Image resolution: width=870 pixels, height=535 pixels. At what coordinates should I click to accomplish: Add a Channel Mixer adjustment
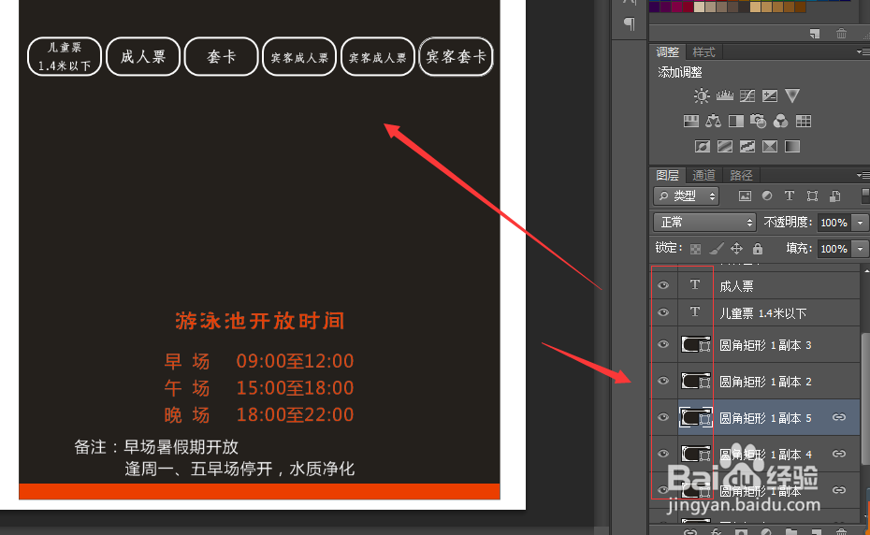[x=781, y=121]
